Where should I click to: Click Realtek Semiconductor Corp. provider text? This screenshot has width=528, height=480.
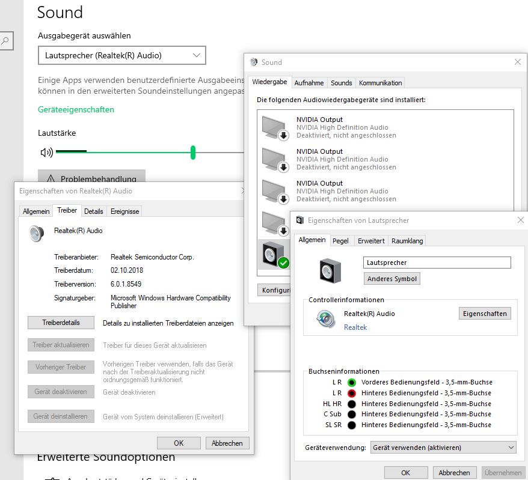coord(152,257)
